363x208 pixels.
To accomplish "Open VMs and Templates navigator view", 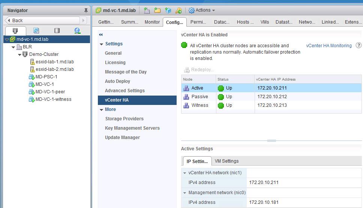I will [x=36, y=30].
